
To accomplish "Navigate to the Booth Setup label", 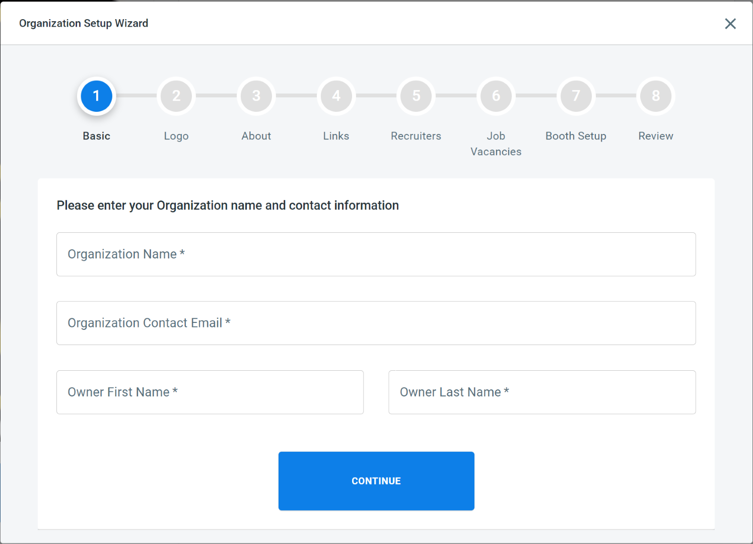I will click(x=576, y=136).
